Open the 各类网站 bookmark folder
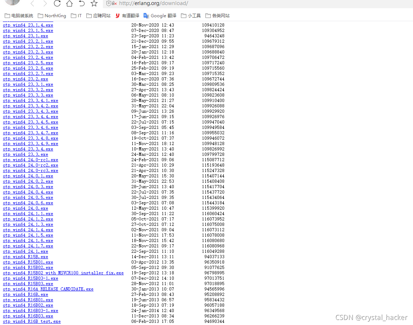413x325 pixels. click(x=217, y=16)
